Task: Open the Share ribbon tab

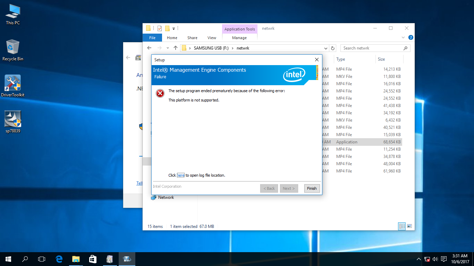Action: [192, 38]
